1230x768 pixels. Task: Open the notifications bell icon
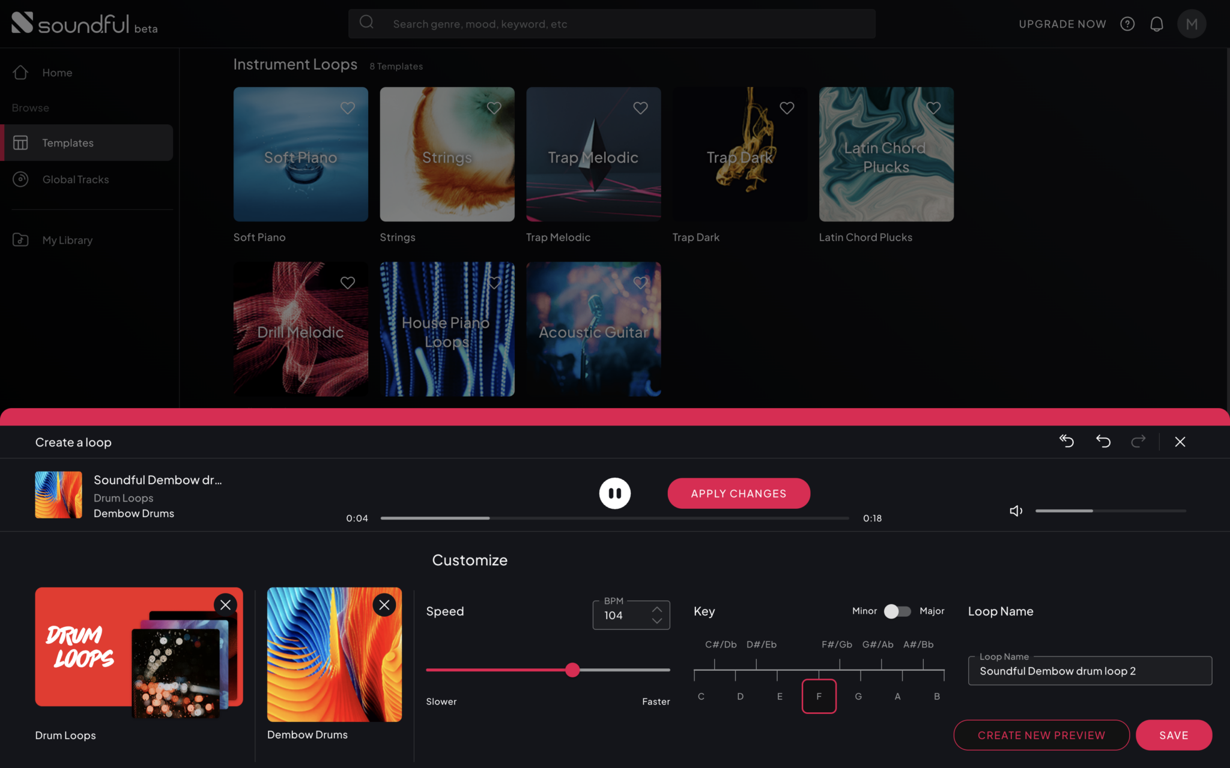point(1156,23)
